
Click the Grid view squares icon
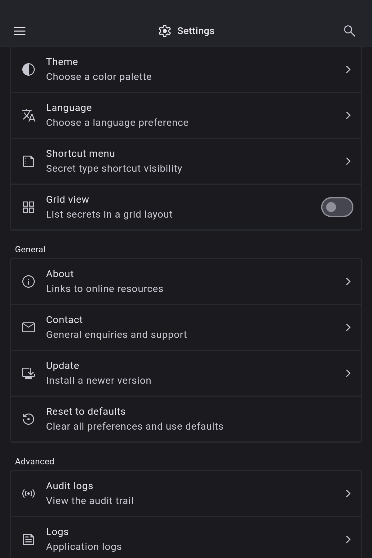coord(29,207)
